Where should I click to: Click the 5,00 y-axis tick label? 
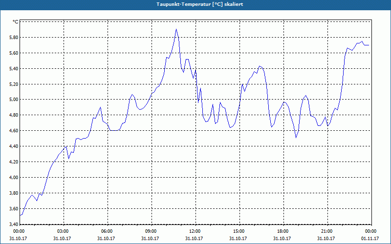click(x=14, y=100)
